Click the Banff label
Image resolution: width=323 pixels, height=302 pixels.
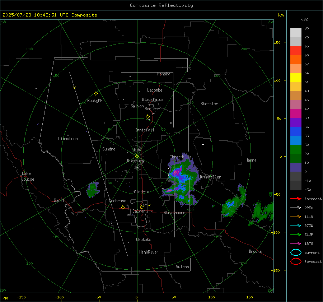(59, 200)
